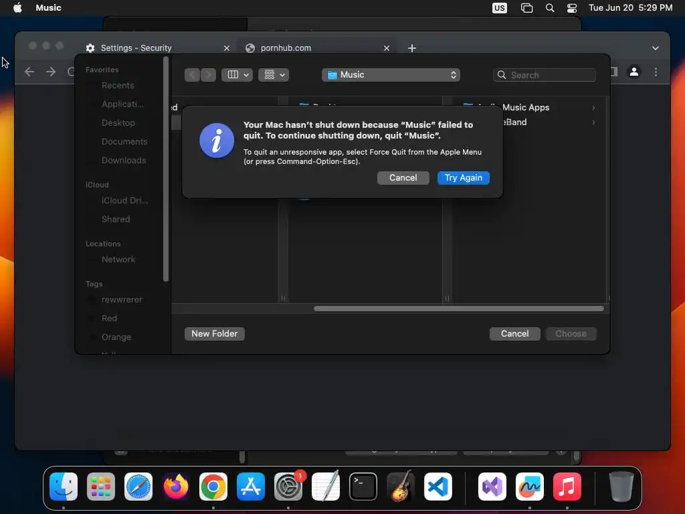Select the Red tag

[x=109, y=318]
